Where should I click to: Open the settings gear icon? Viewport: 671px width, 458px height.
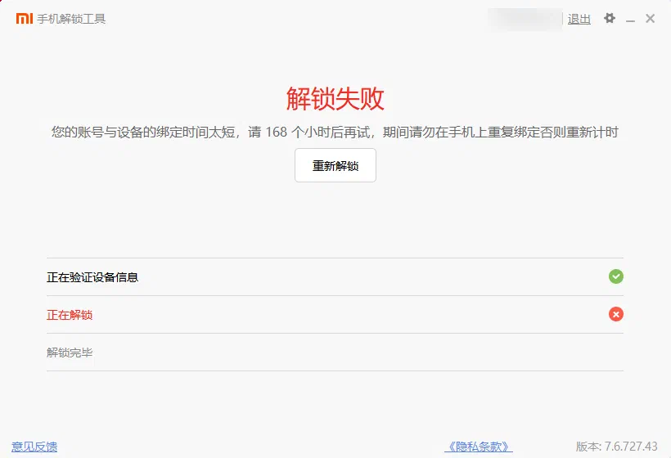coord(609,18)
